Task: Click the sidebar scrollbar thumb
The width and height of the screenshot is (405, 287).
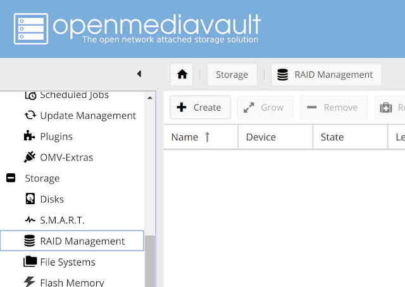Action: pyautogui.click(x=150, y=261)
